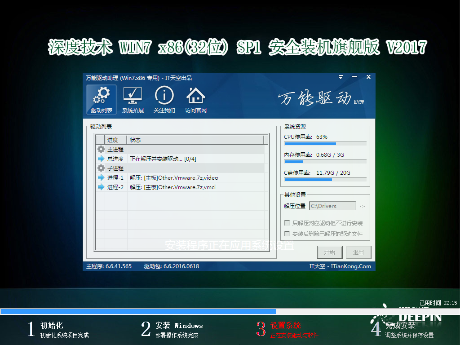Select the 正在解压并安装驱动... [0/4] status text
460x345 pixels.
pyautogui.click(x=163, y=159)
